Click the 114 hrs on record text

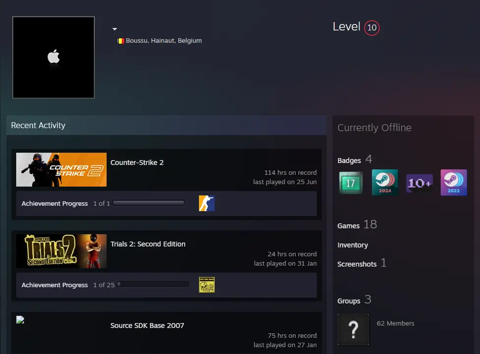click(x=290, y=172)
